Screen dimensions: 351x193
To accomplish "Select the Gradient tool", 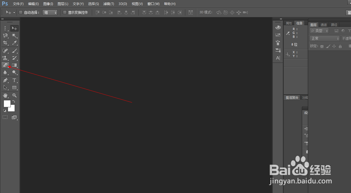I will pyautogui.click(x=14, y=65).
